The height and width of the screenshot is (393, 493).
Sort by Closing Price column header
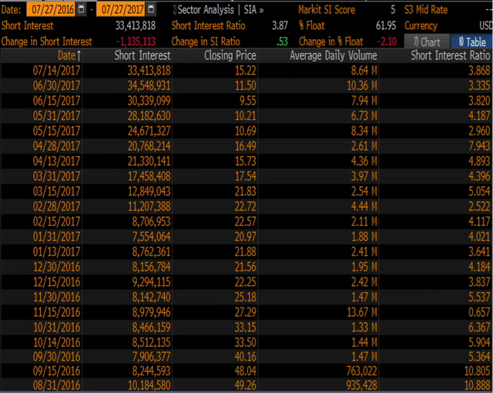click(230, 55)
